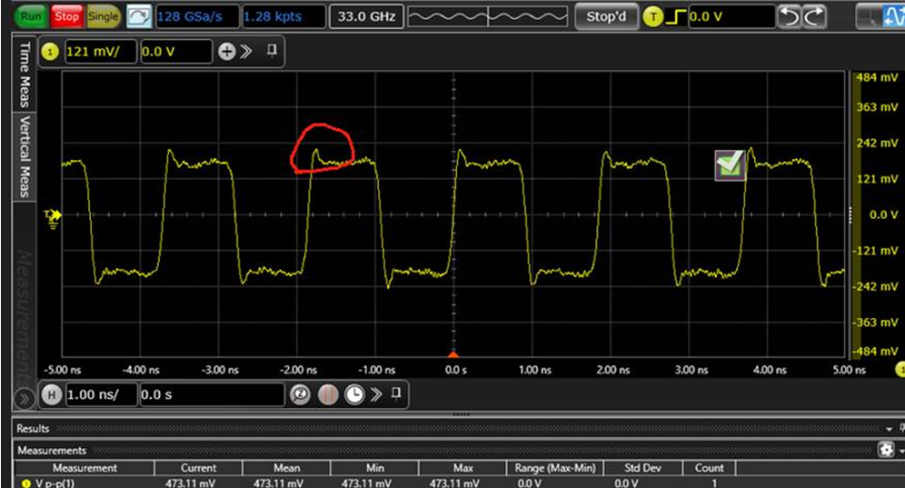The image size is (905, 488).
Task: Click the Measurement column header
Action: pyautogui.click(x=85, y=468)
